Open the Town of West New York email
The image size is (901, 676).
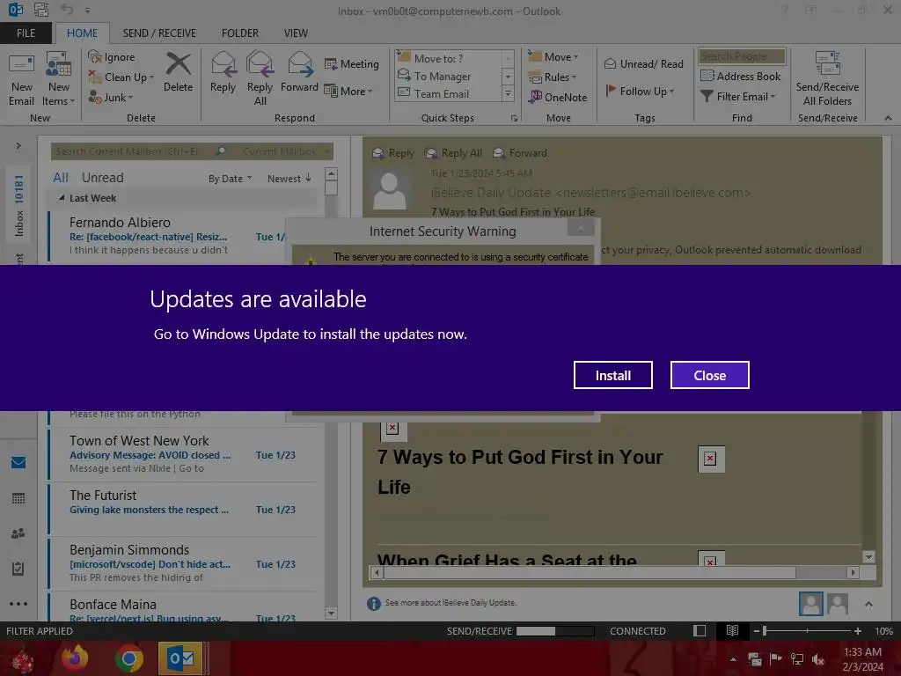pos(183,454)
